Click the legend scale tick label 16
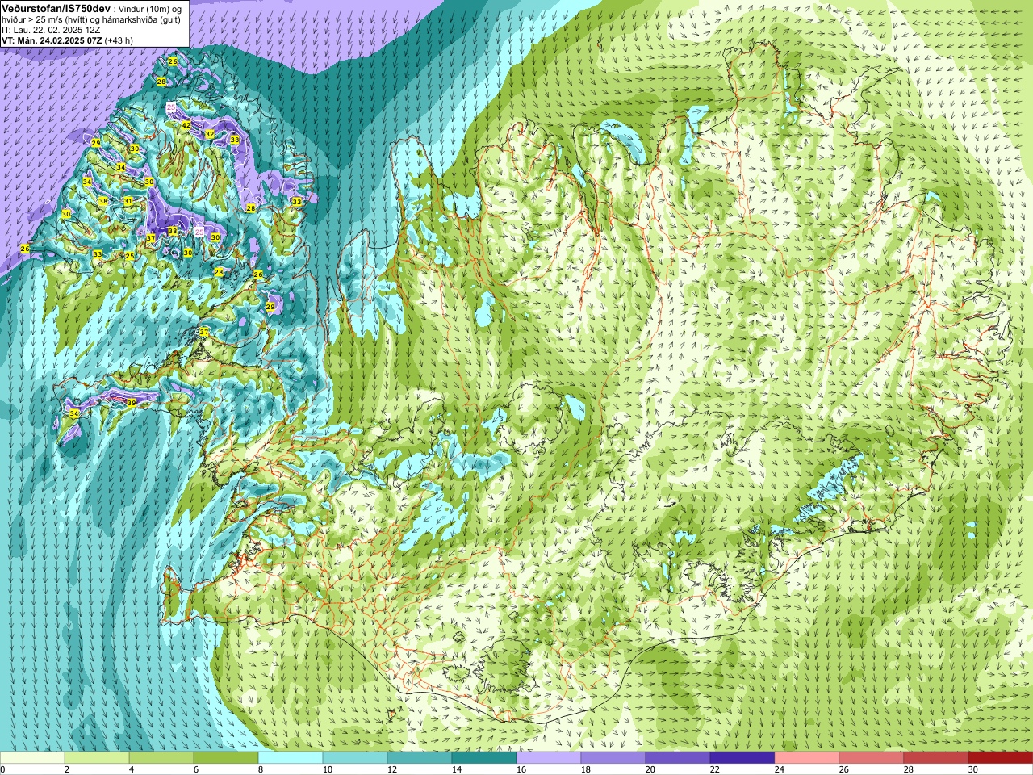 [x=521, y=769]
